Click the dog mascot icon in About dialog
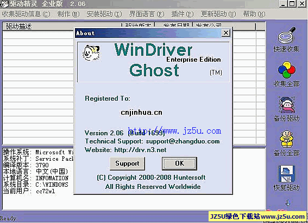 (x=91, y=53)
